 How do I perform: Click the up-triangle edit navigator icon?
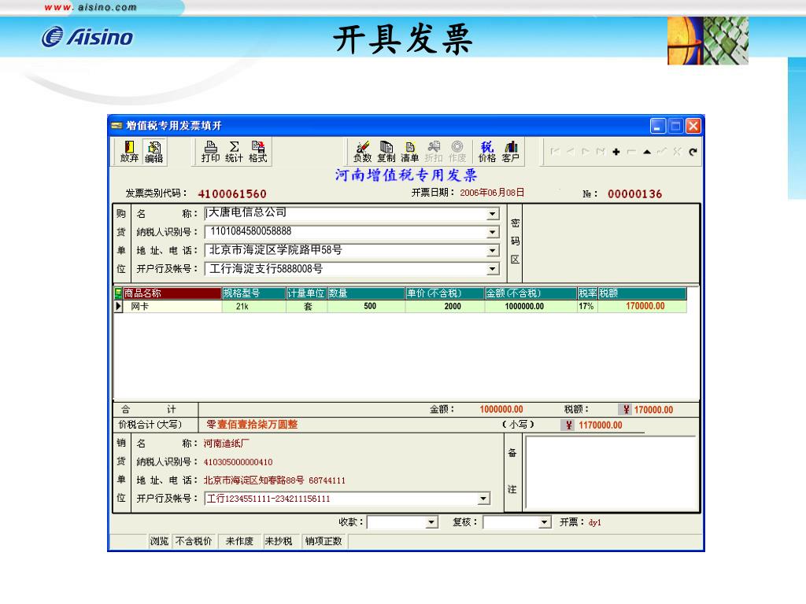(x=647, y=152)
